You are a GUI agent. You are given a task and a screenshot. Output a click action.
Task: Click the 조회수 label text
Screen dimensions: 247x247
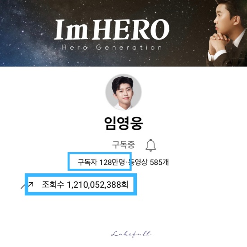point(53,185)
